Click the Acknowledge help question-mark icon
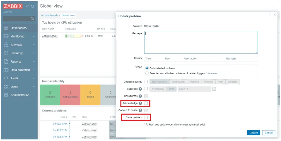This screenshot has height=141, width=281. click(x=140, y=103)
